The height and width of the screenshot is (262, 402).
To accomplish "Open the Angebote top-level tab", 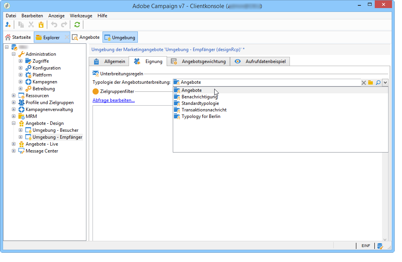I will (86, 38).
